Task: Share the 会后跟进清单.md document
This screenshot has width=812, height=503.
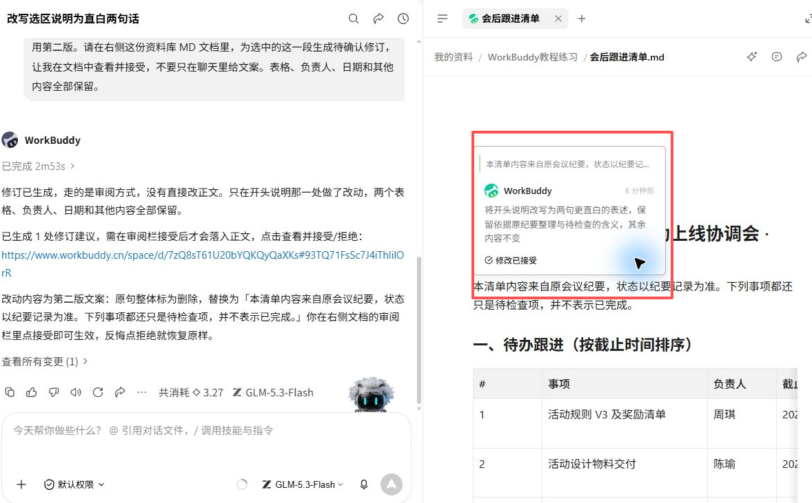Action: coord(801,57)
